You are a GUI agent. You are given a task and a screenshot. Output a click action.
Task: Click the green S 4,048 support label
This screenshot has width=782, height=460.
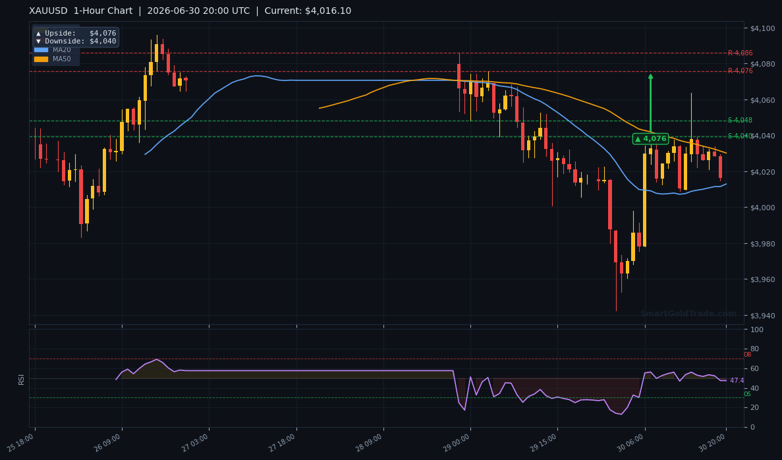point(740,120)
